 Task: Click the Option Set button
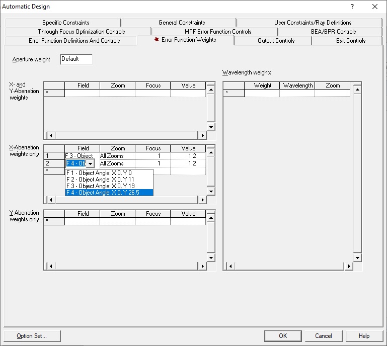[32, 336]
